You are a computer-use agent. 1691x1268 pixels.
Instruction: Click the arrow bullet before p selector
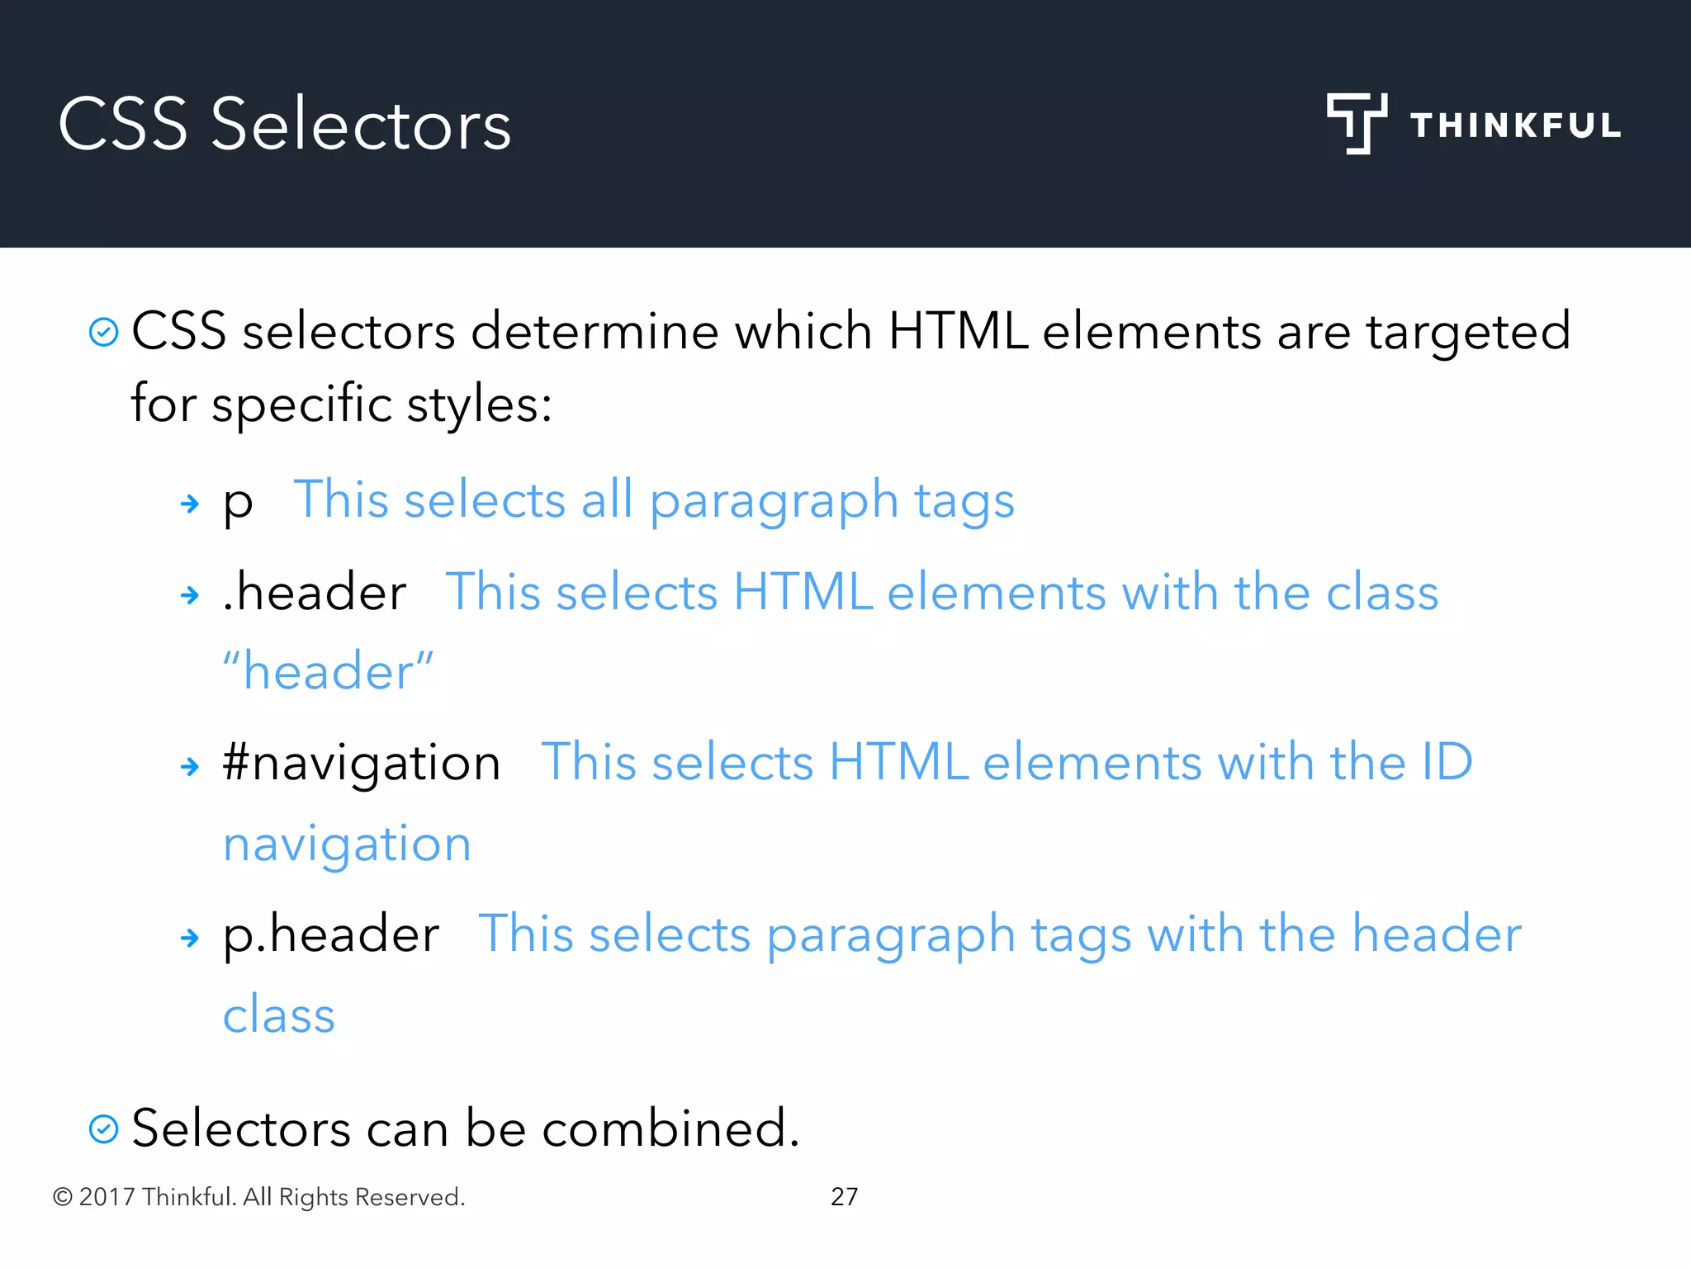pos(190,503)
